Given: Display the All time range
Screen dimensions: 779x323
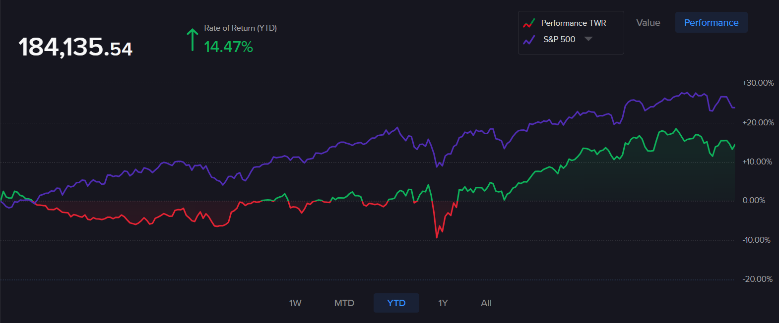Looking at the screenshot, I should (486, 303).
